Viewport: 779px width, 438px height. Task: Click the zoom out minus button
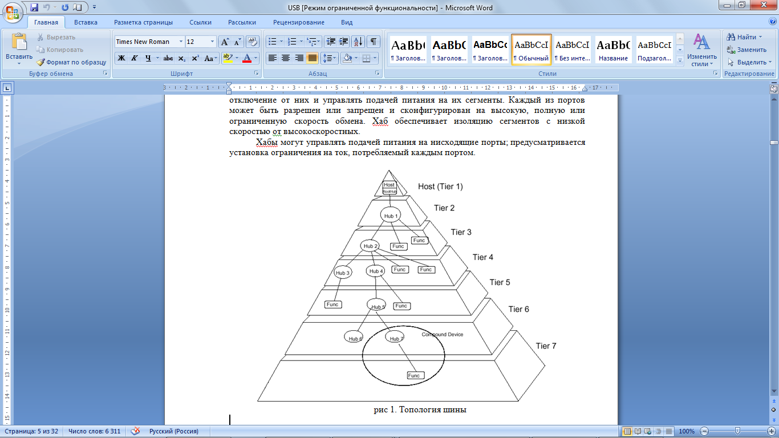tap(705, 431)
